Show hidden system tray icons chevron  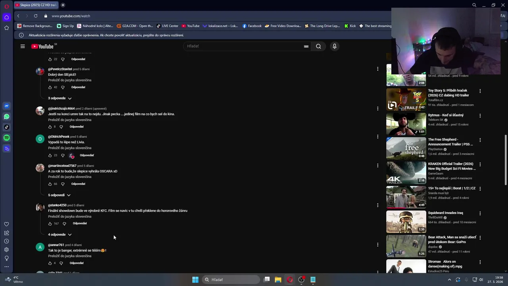(449, 280)
